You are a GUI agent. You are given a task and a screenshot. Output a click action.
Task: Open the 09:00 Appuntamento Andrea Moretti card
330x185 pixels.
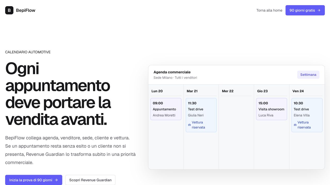[x=166, y=109]
